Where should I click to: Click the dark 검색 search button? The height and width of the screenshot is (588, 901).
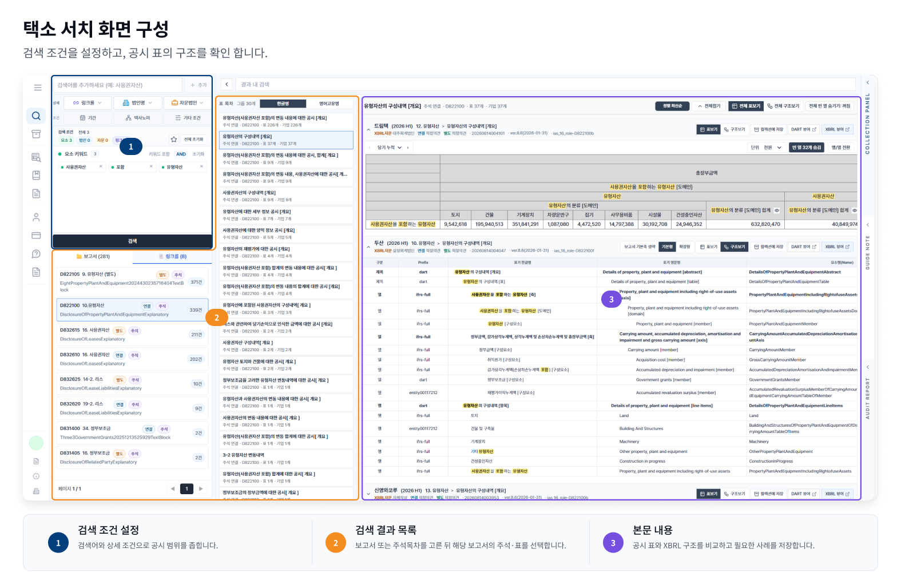(x=132, y=241)
